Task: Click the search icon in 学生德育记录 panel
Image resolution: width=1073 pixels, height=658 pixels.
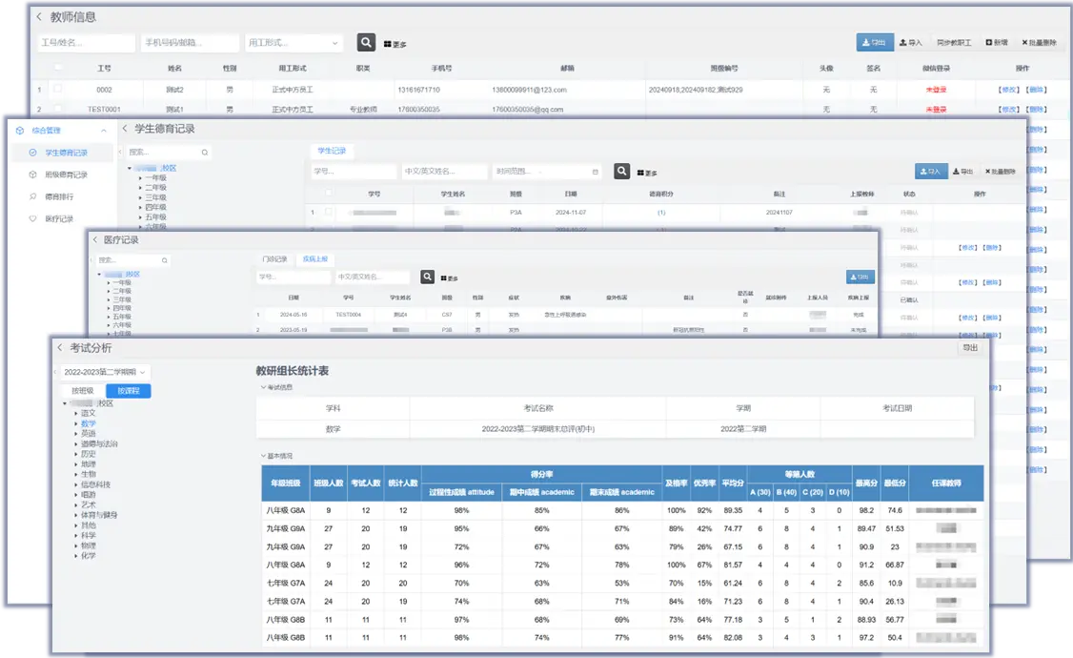Action: [621, 172]
